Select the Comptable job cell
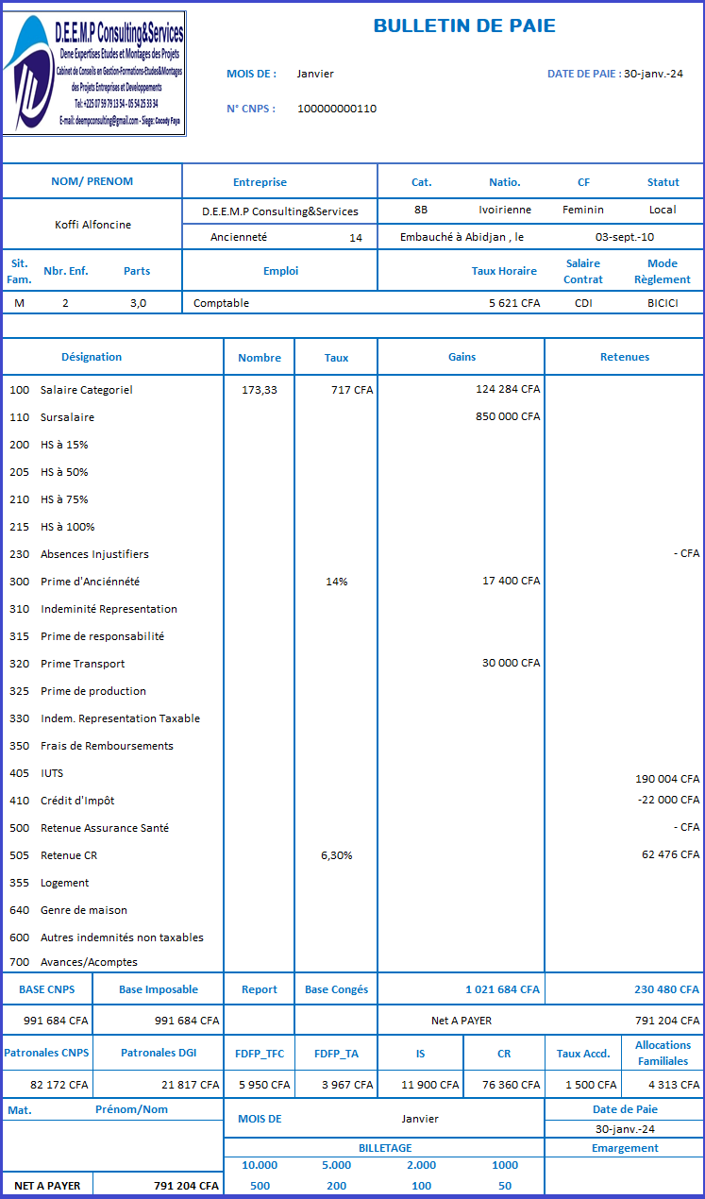Image resolution: width=705 pixels, height=1199 pixels. [x=222, y=303]
